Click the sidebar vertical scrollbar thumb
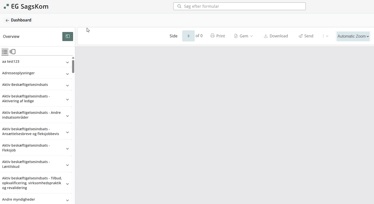Image resolution: width=374 pixels, height=204 pixels. (x=73, y=66)
